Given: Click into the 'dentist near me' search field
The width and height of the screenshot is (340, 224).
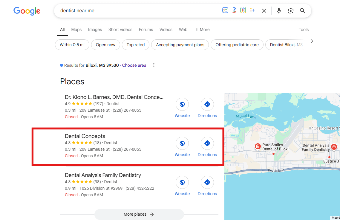Looking at the screenshot, I should pyautogui.click(x=139, y=11).
